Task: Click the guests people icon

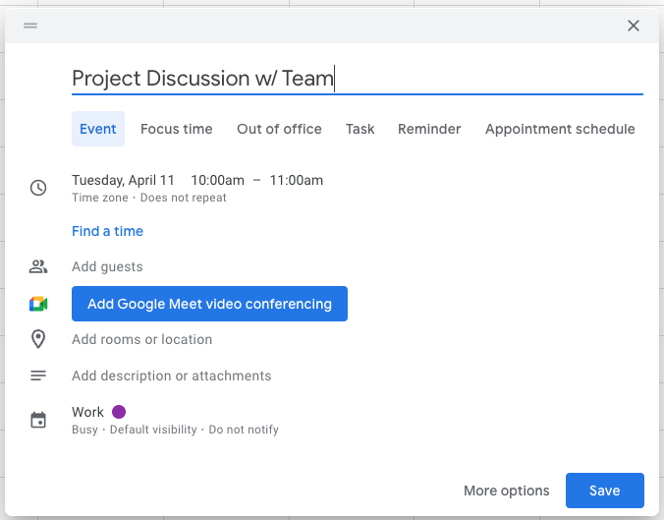Action: tap(38, 266)
